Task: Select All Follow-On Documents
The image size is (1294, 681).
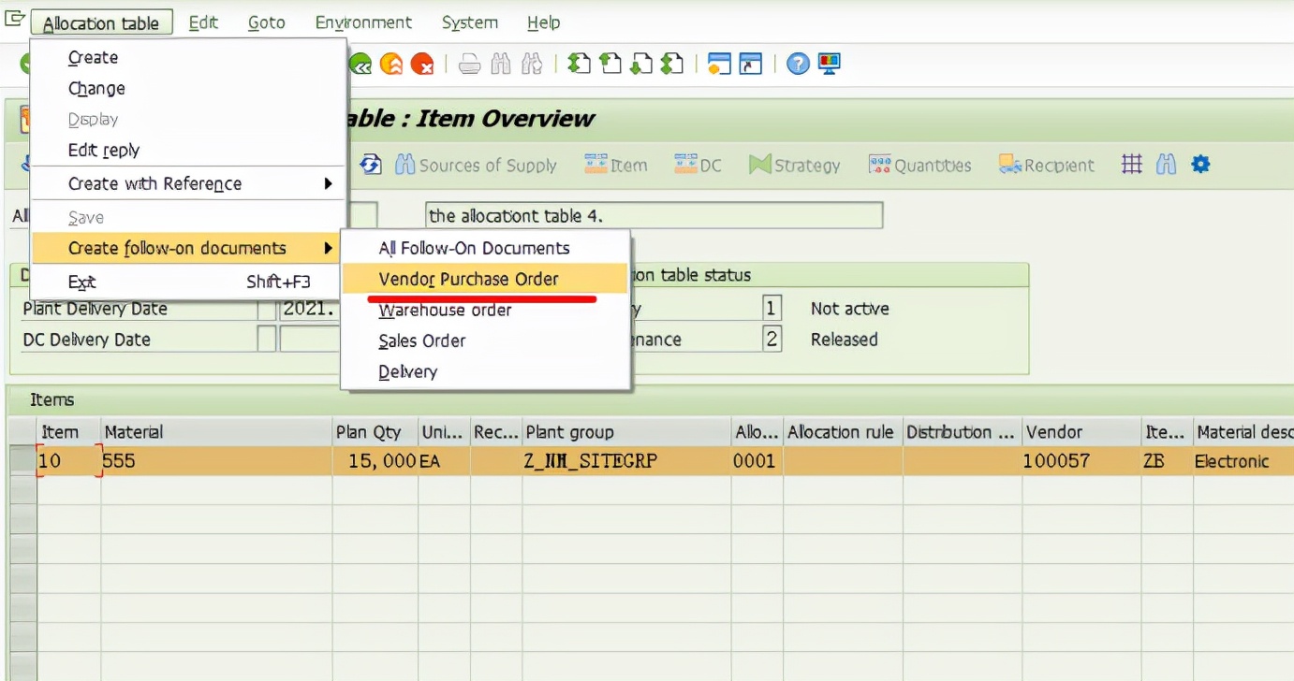Action: pos(484,248)
